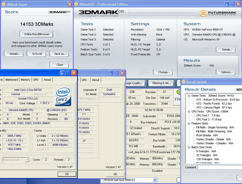Click Save as in Score window
Screen dimensions: 242x184
point(60,54)
